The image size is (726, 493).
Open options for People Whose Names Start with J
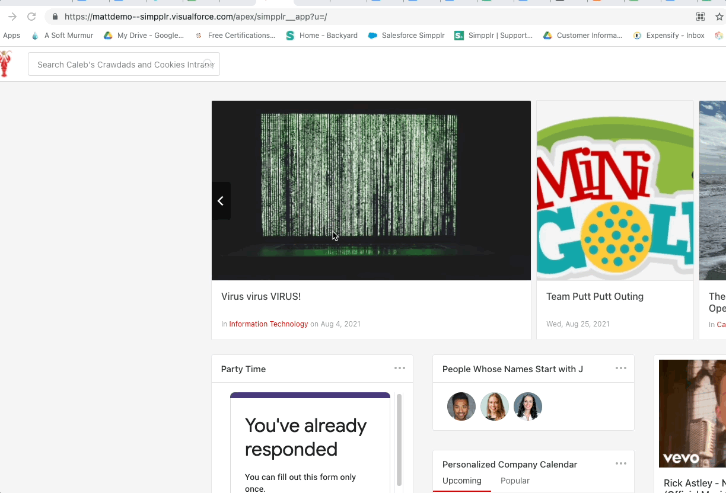coord(621,368)
